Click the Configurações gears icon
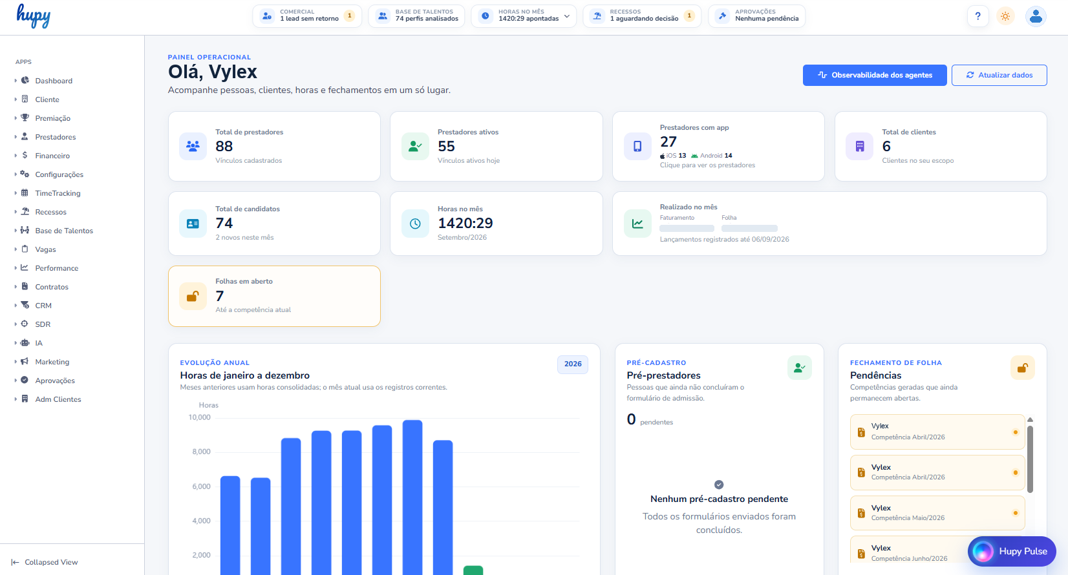 pyautogui.click(x=25, y=174)
